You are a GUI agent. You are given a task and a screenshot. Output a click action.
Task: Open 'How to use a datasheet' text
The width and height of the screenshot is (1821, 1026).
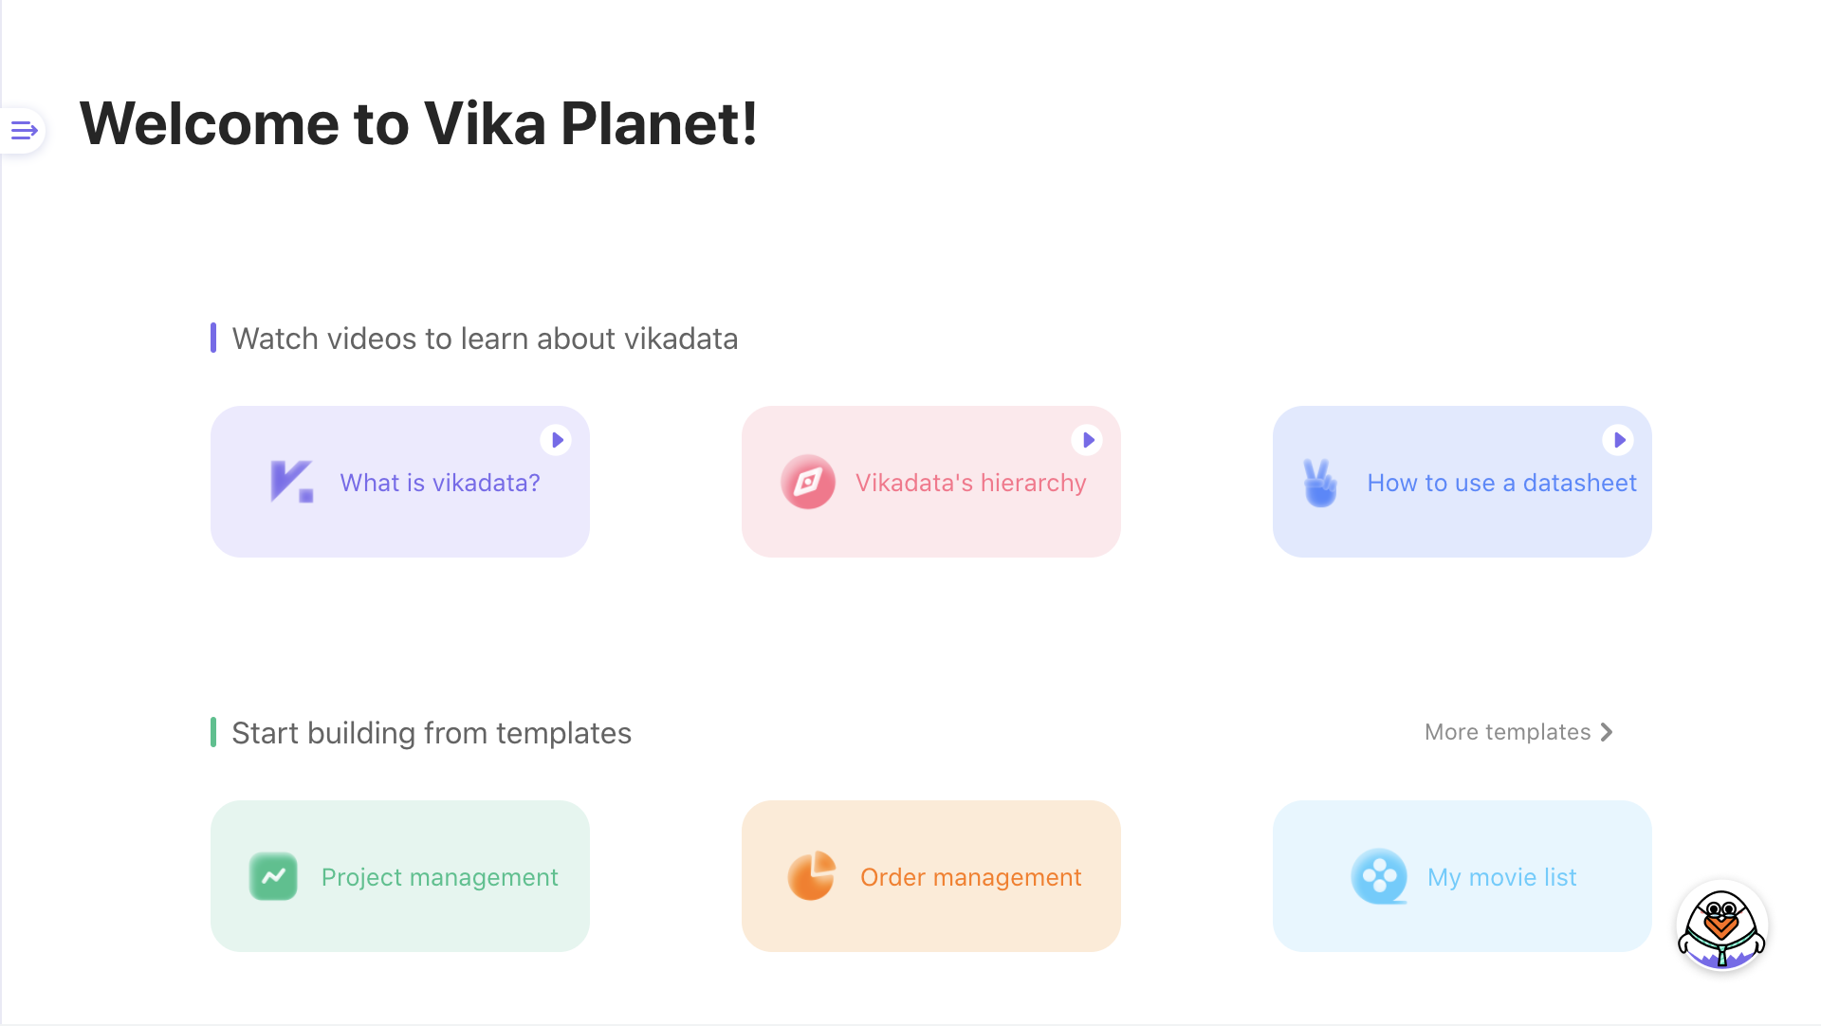coord(1501,483)
